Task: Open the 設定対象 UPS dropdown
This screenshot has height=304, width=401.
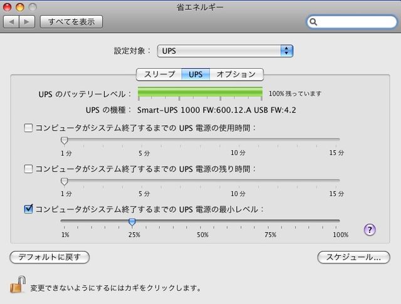Action: [x=225, y=51]
